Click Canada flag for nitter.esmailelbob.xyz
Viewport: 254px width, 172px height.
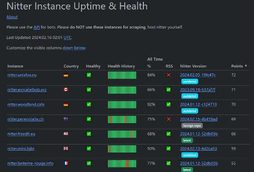click(x=66, y=90)
